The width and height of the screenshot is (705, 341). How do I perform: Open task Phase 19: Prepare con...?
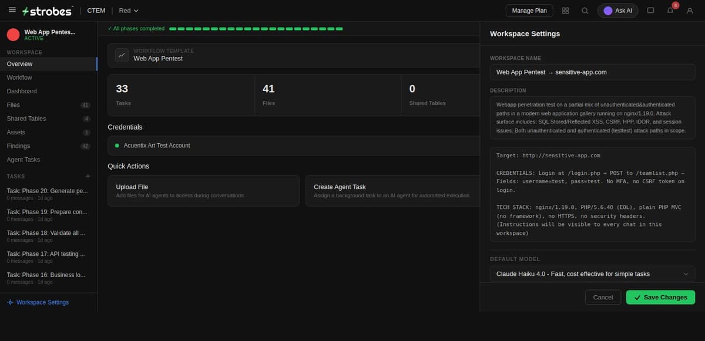[x=49, y=215]
